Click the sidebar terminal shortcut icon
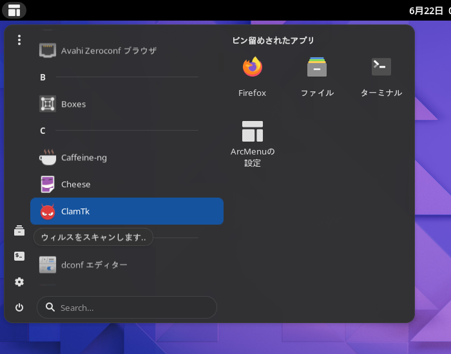Image resolution: width=451 pixels, height=354 pixels. tap(19, 256)
